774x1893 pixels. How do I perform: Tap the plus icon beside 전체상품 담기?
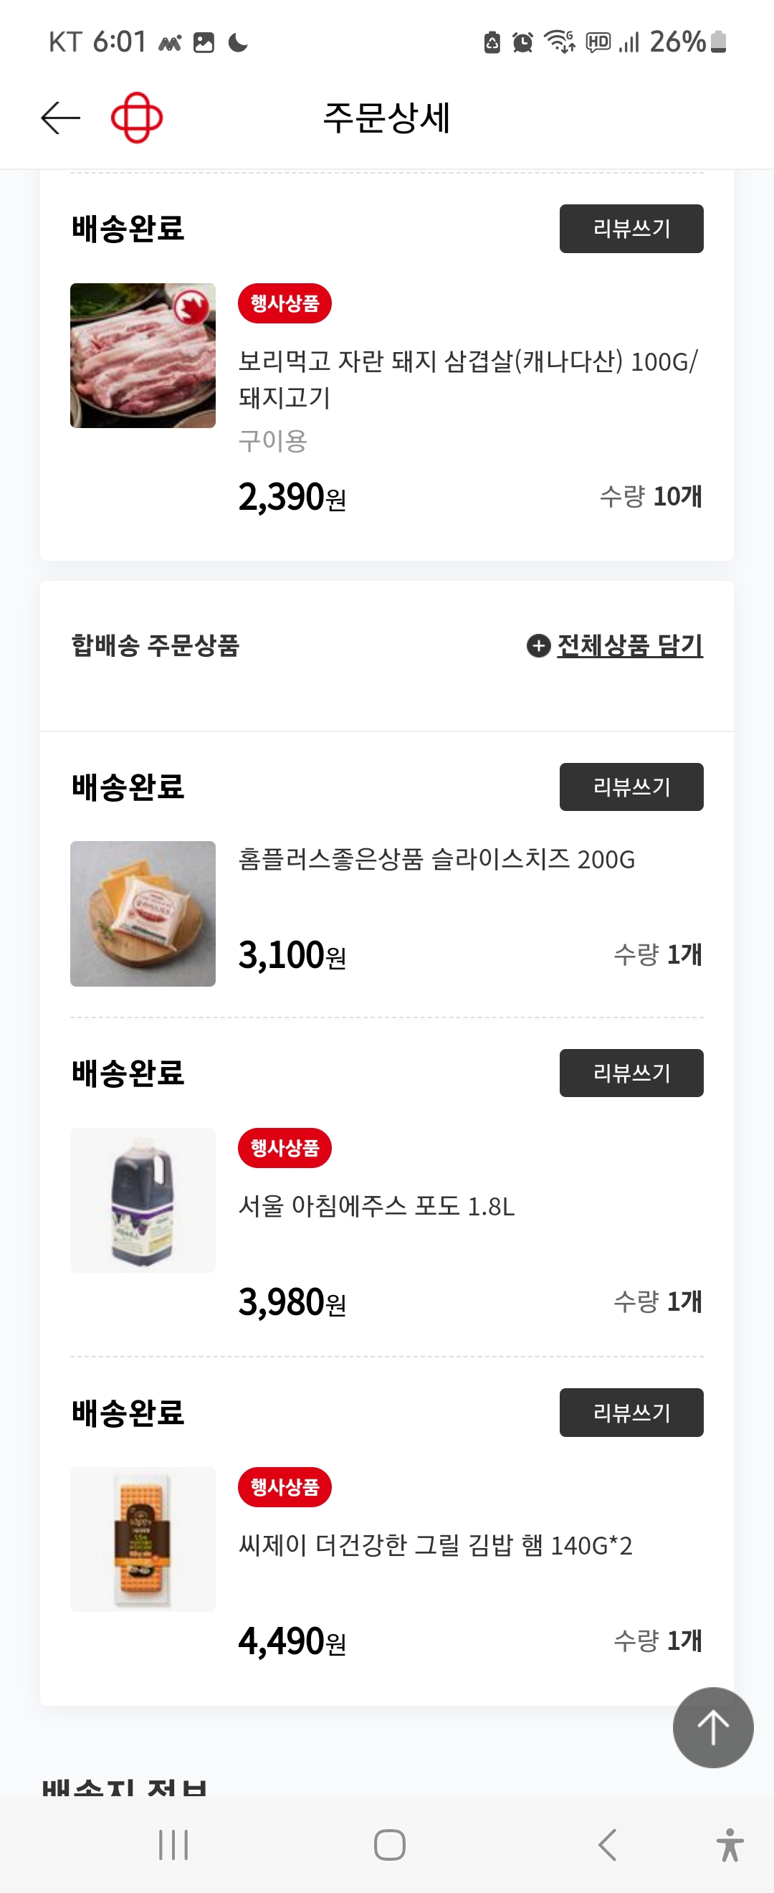click(x=538, y=646)
